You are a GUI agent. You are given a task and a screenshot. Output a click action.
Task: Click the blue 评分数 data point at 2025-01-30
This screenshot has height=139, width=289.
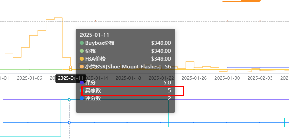click(x=227, y=122)
